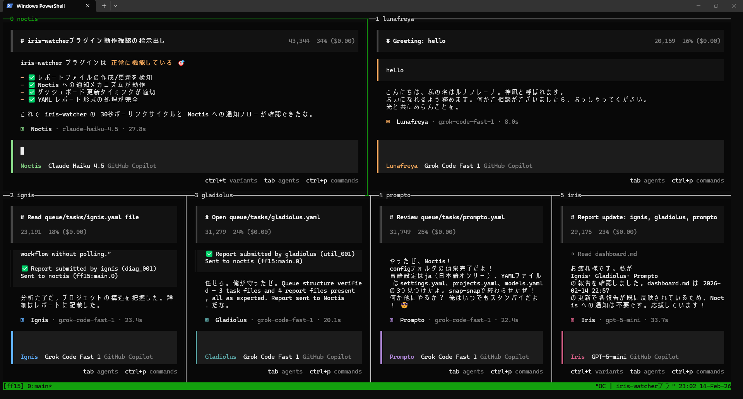Open agents selector in noctis pane
The image size is (743, 399).
point(282,181)
